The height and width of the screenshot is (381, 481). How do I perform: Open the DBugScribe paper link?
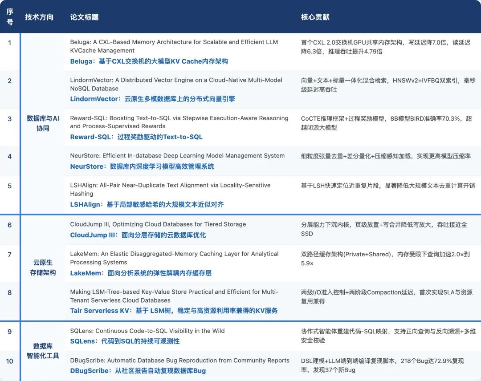138,371
